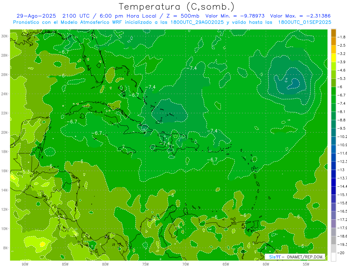The image size is (347, 268).
Task: Click the "-16.5" color scale label
Action: (343, 211)
